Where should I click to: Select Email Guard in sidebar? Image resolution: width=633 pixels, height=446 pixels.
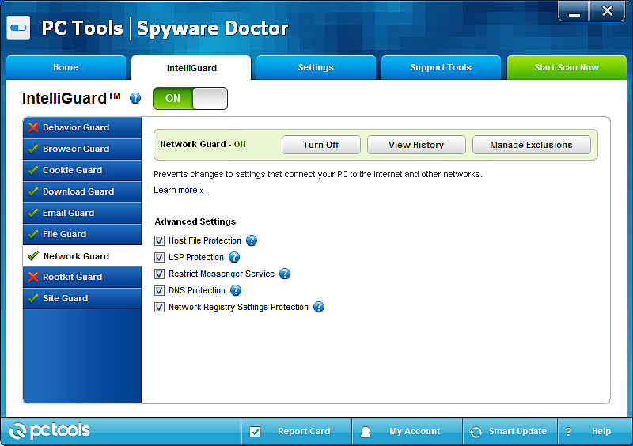coord(82,213)
